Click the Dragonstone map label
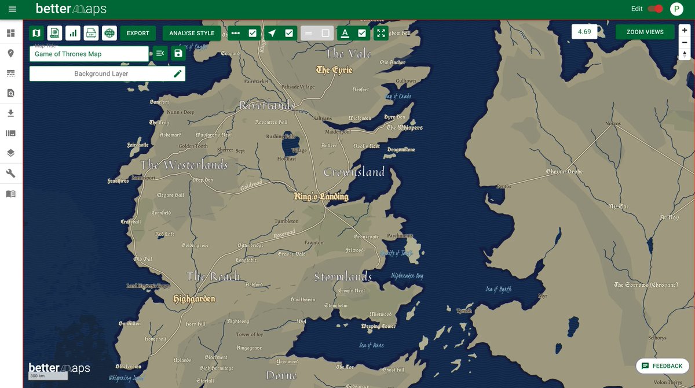Screen dimensions: 695x388 [401, 150]
